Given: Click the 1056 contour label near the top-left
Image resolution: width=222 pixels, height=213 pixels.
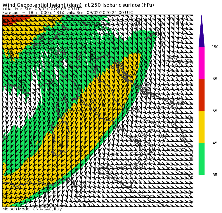Looking at the screenshot, I should click(39, 42).
